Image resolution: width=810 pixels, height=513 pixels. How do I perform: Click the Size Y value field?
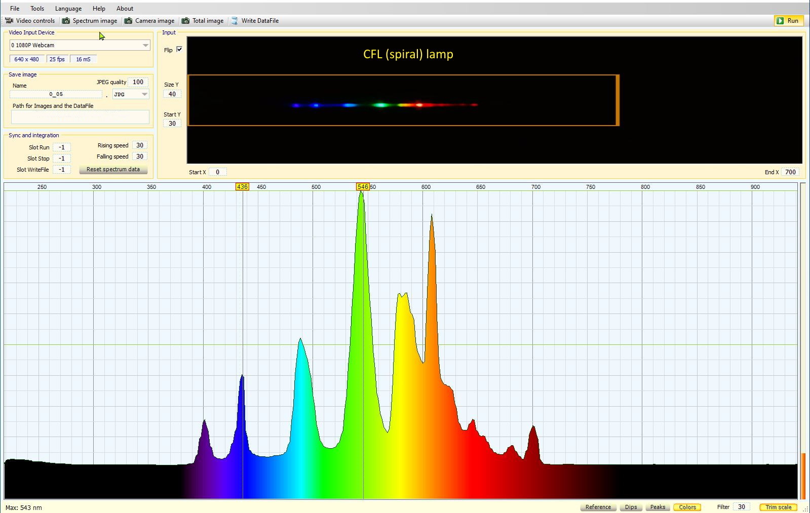(x=172, y=94)
